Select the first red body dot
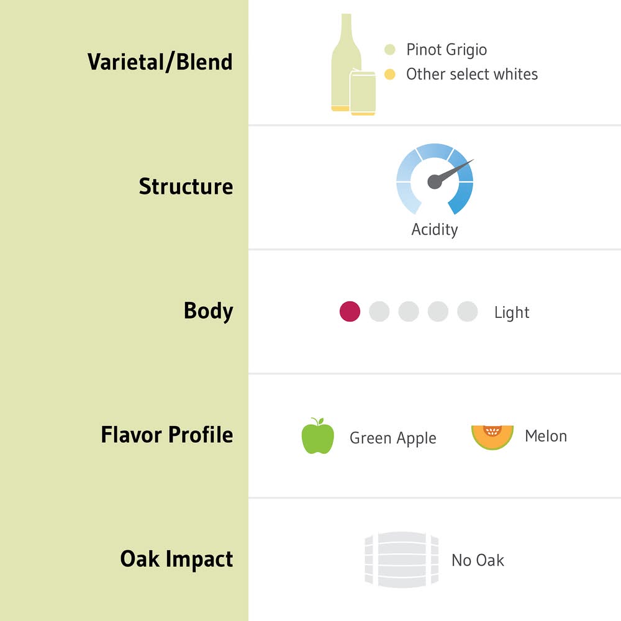The width and height of the screenshot is (621, 621). 350,312
